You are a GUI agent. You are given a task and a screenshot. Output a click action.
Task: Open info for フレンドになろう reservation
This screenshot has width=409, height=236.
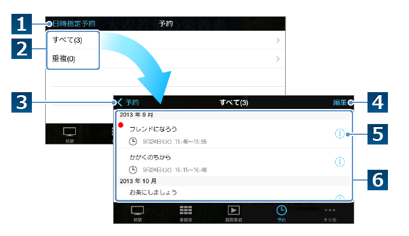tap(339, 134)
